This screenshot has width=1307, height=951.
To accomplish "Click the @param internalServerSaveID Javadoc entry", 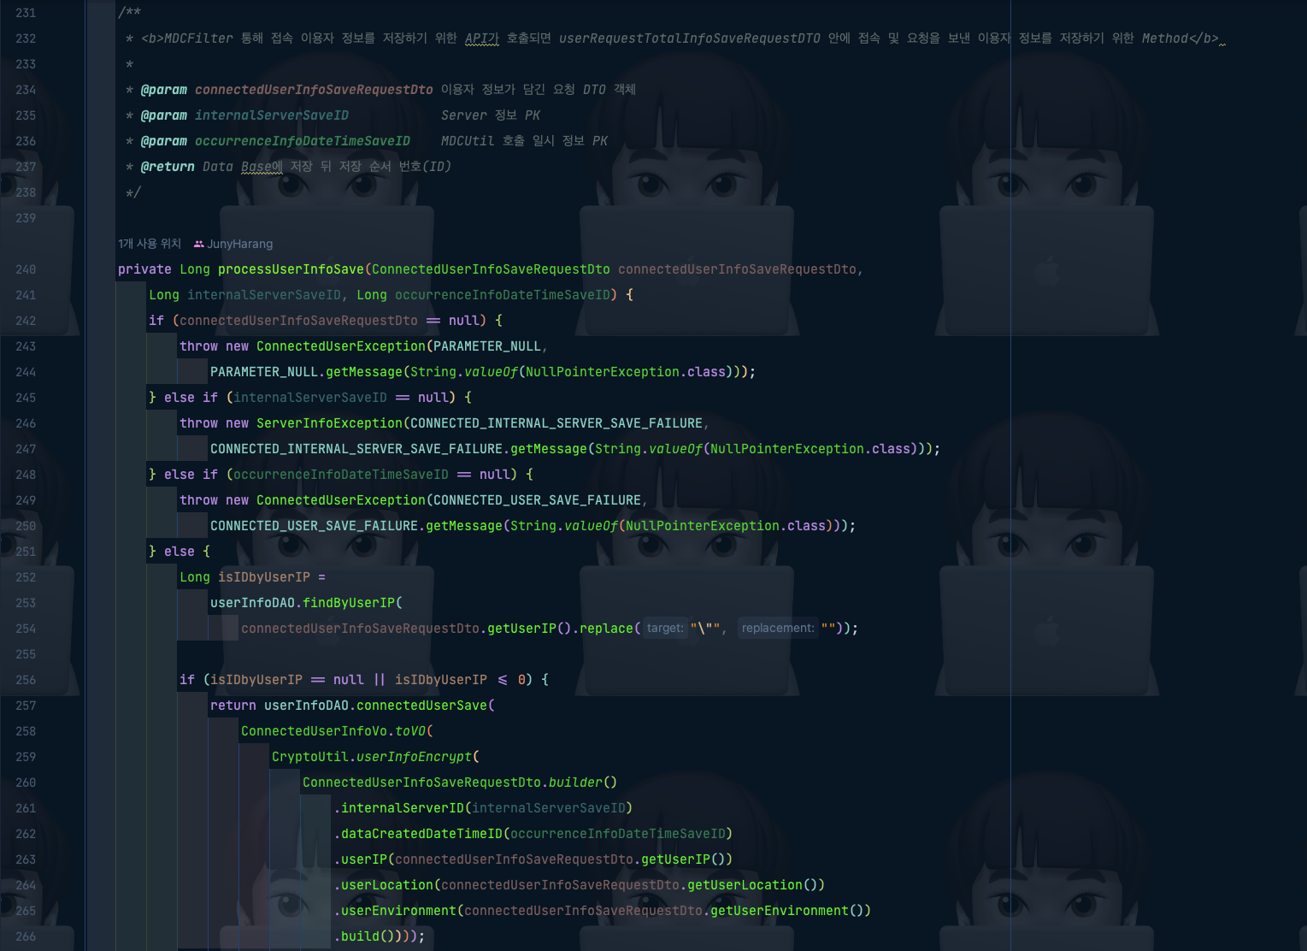I will tap(244, 115).
